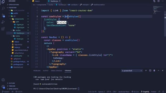Click linkStyle in the breadcrumb
Screen dimensions: 166x93
pyautogui.click(x=86, y=5)
